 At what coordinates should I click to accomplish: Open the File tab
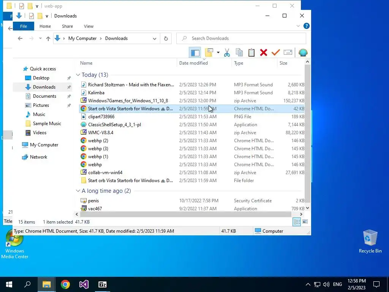tap(24, 26)
